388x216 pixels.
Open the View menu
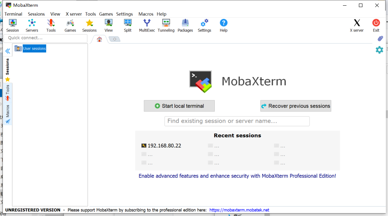[x=55, y=14]
